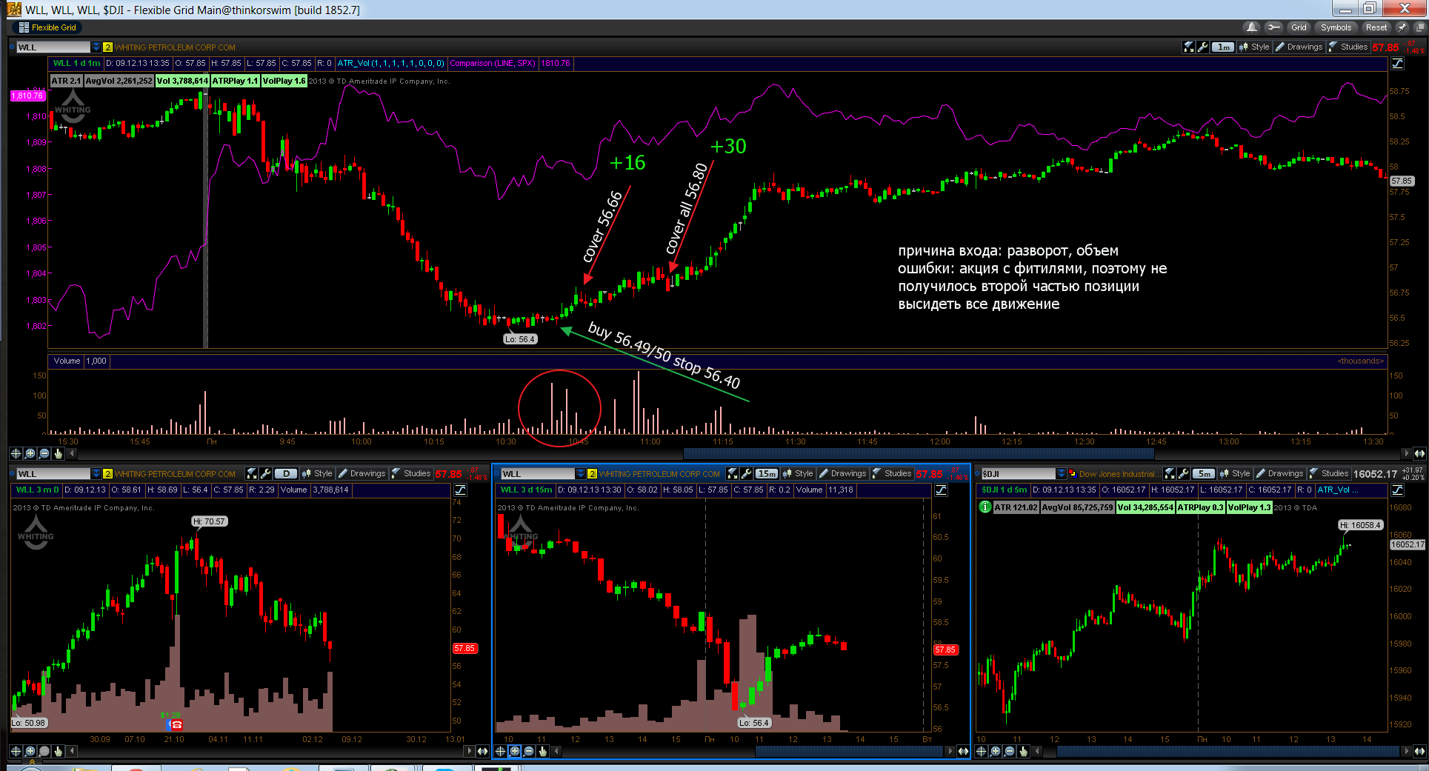
Task: Click the pin icon in top bar
Action: pyautogui.click(x=1402, y=27)
